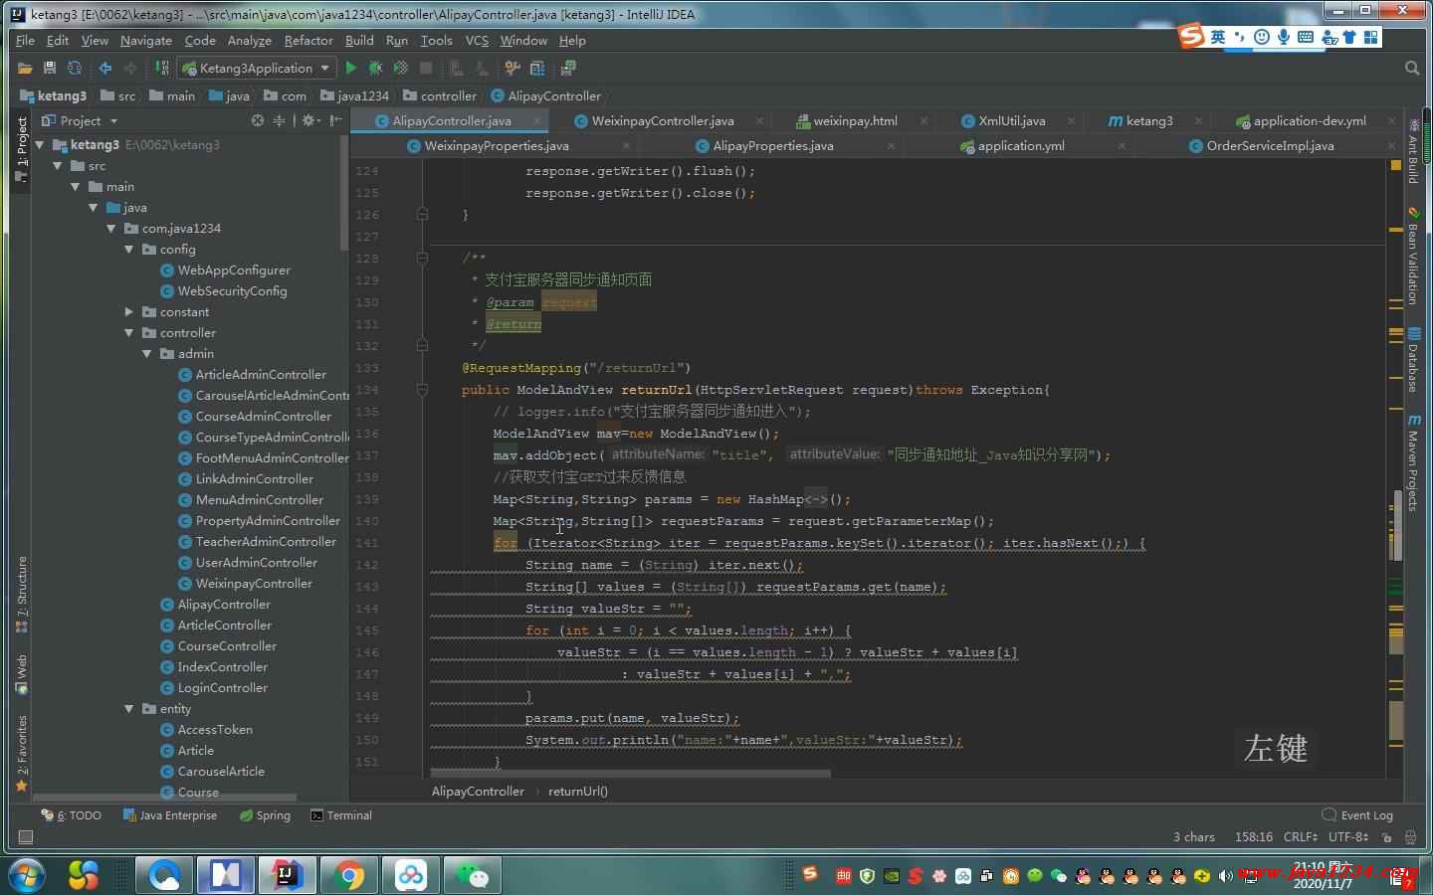The width and height of the screenshot is (1433, 895).
Task: Open the Java Enterprise tool window
Action: (169, 814)
